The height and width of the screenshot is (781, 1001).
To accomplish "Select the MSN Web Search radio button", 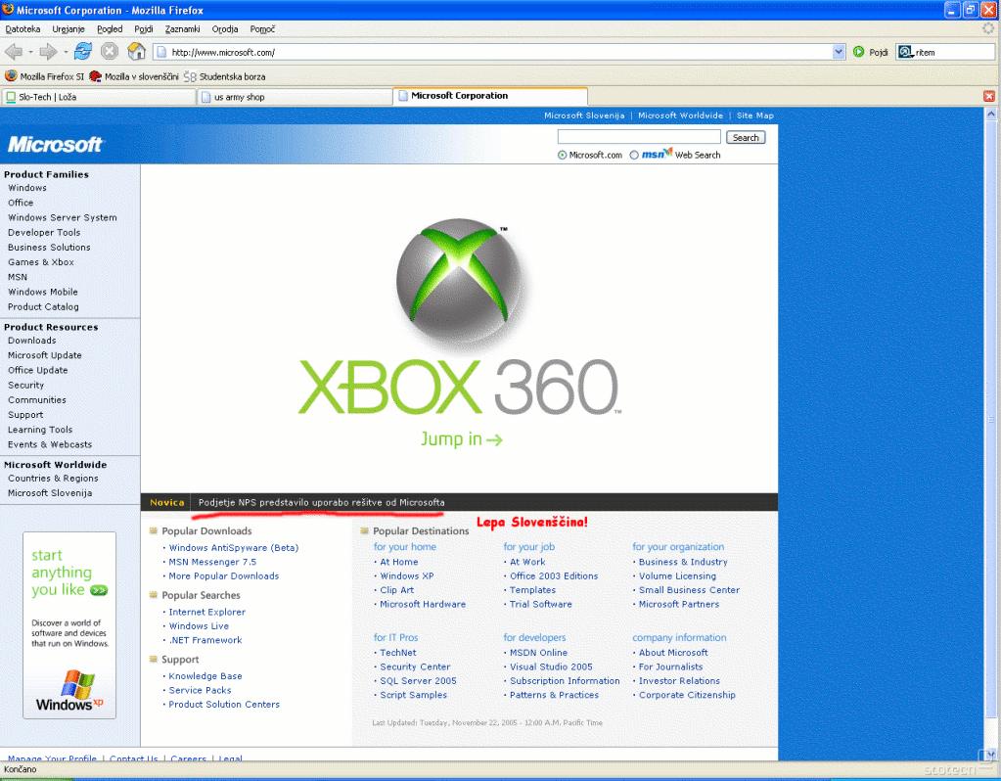I will point(634,156).
